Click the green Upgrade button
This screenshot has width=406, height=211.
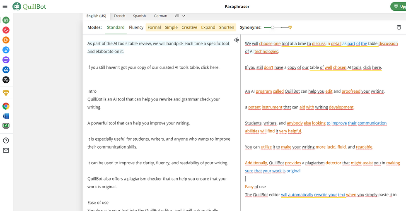pos(398,7)
